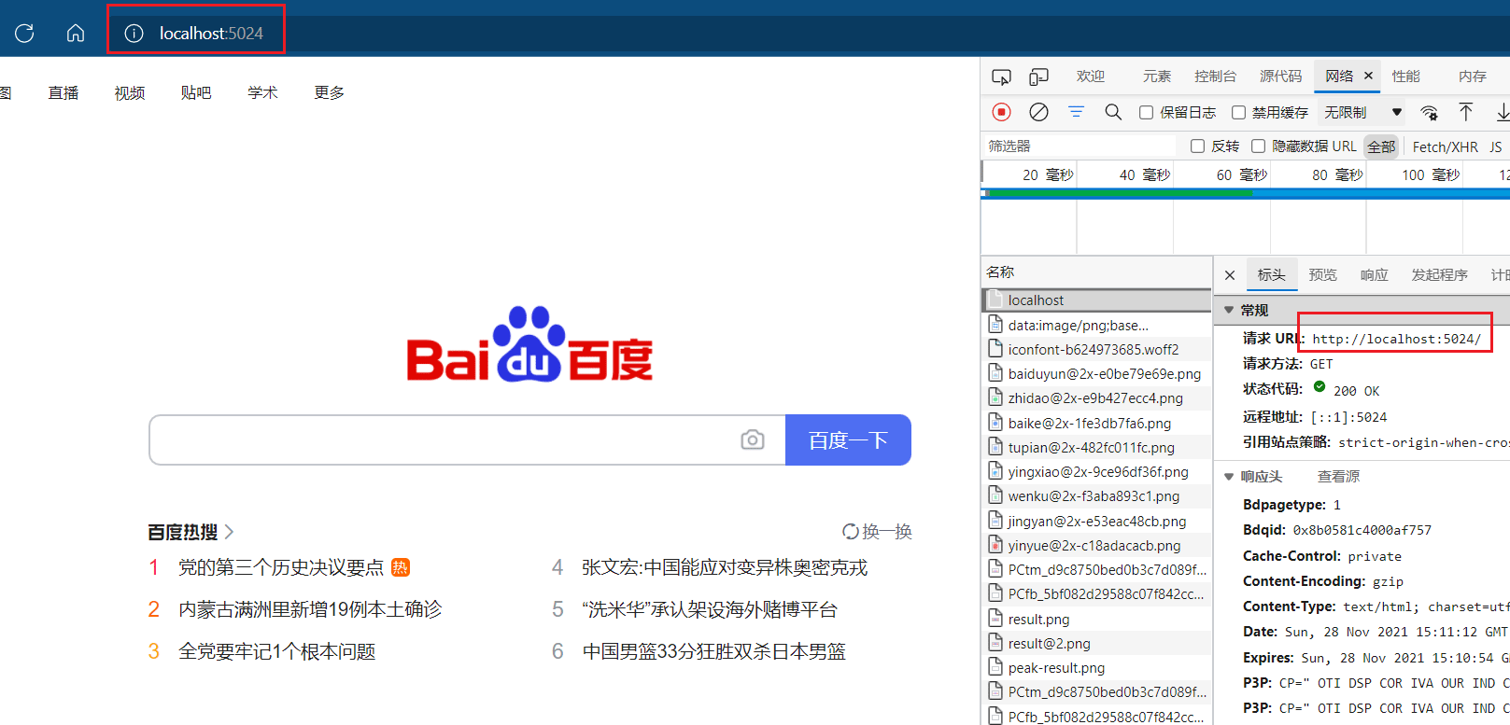
Task: Close the request details pane
Action: click(x=1230, y=275)
